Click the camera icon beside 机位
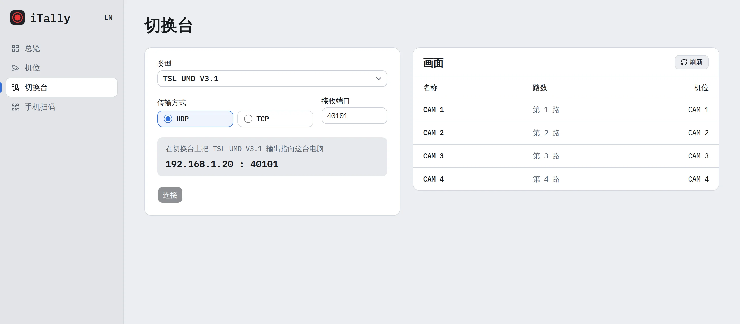This screenshot has width=740, height=324. click(x=15, y=68)
